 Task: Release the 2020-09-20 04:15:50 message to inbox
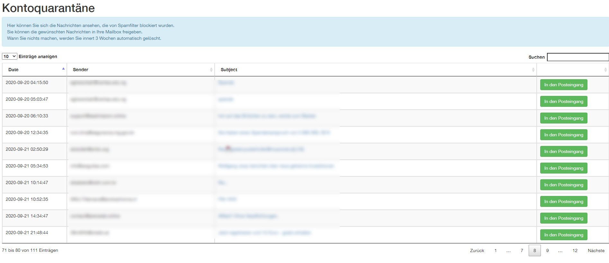563,85
